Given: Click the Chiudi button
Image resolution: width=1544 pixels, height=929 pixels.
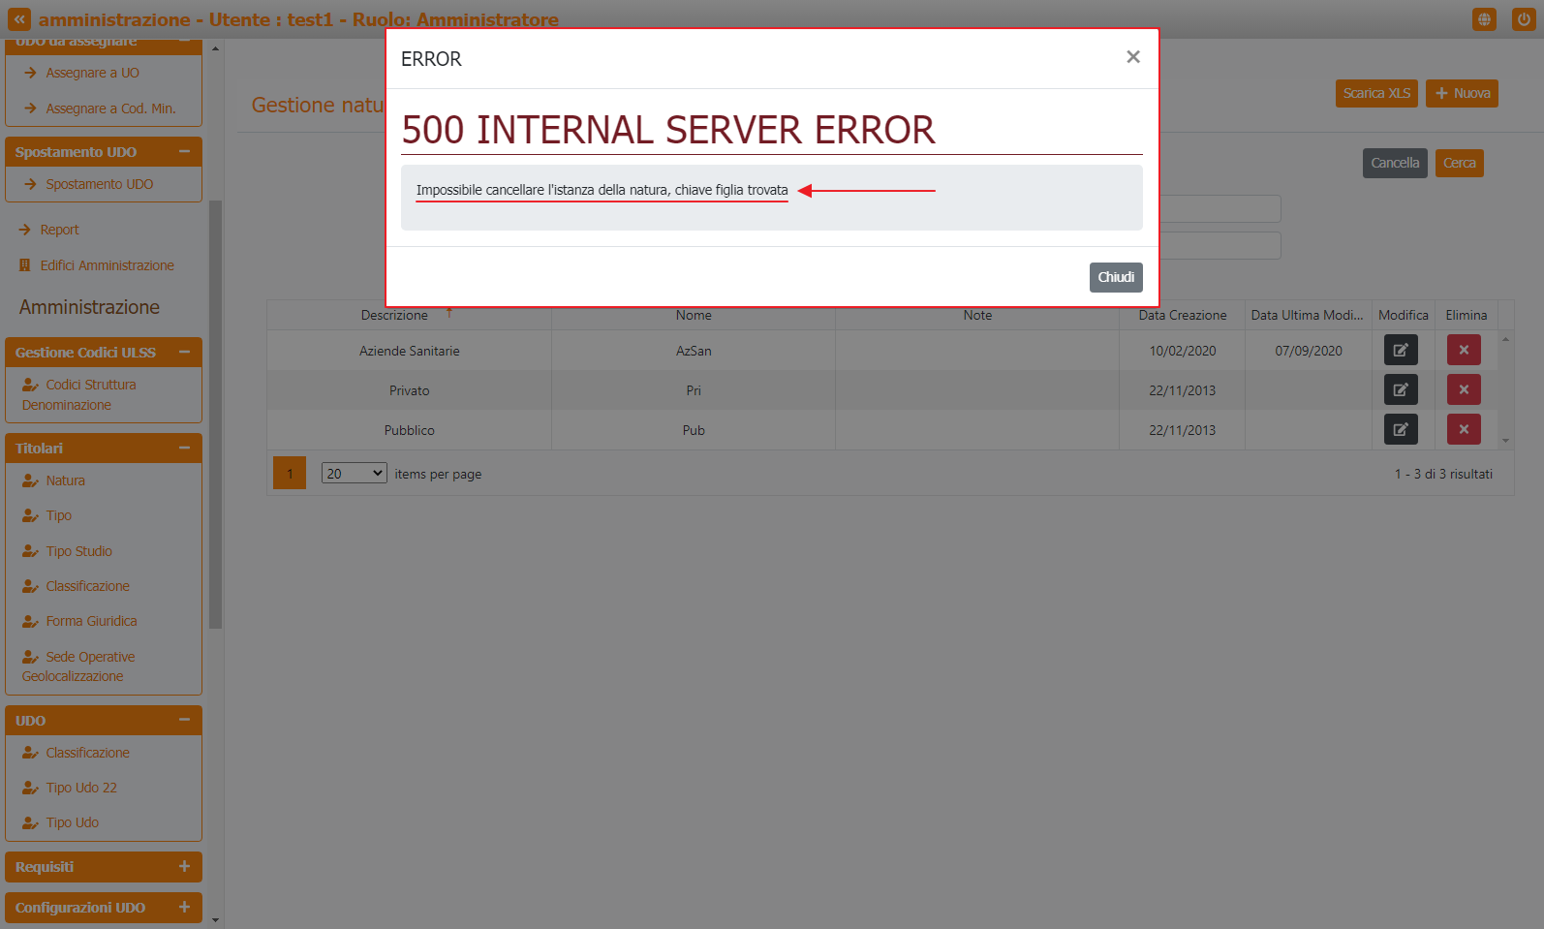Looking at the screenshot, I should [x=1115, y=277].
